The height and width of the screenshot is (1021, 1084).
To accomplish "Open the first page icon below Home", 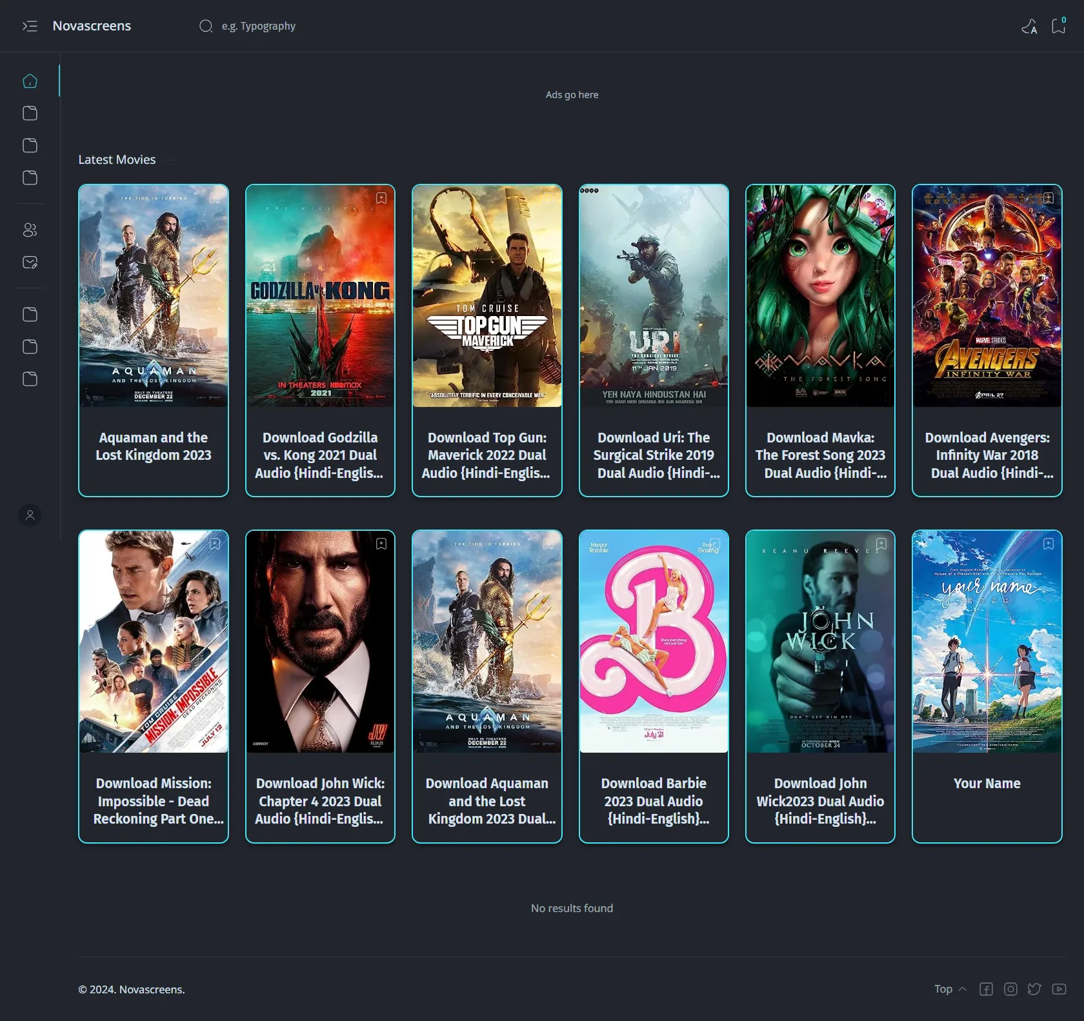I will coord(30,114).
